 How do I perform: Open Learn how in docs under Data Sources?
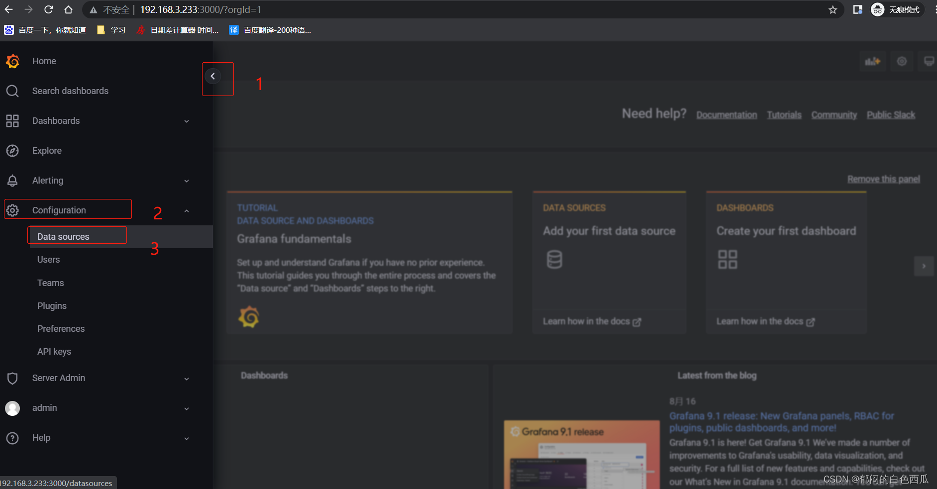592,321
